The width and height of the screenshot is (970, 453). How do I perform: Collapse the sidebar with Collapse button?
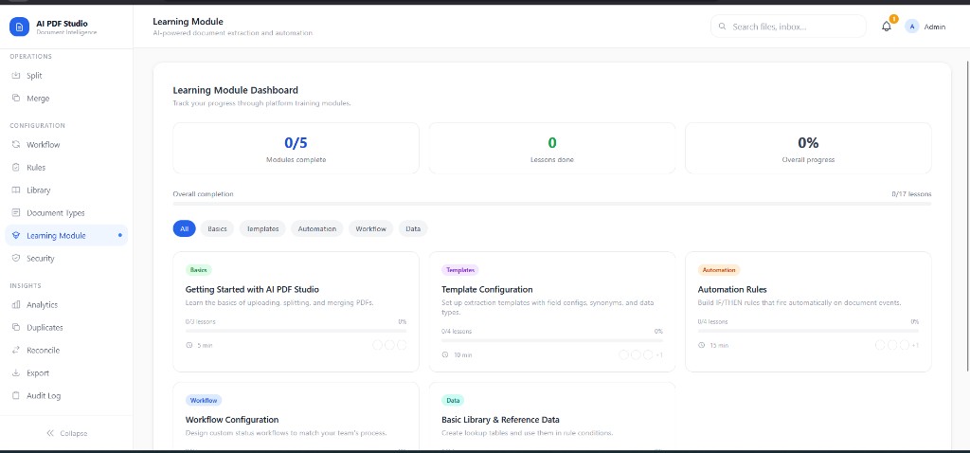[x=67, y=433]
